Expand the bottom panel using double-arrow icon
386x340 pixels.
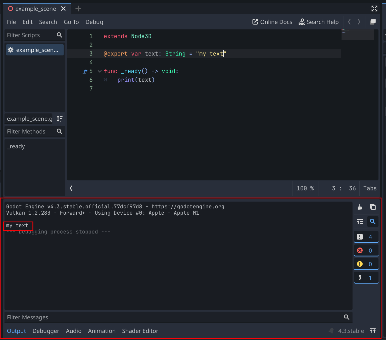[373, 330]
